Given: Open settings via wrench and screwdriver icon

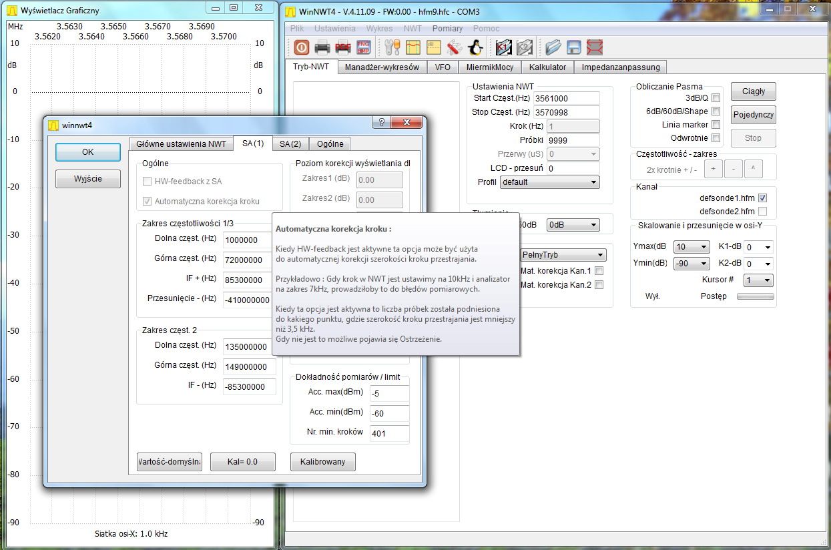Looking at the screenshot, I should point(392,47).
